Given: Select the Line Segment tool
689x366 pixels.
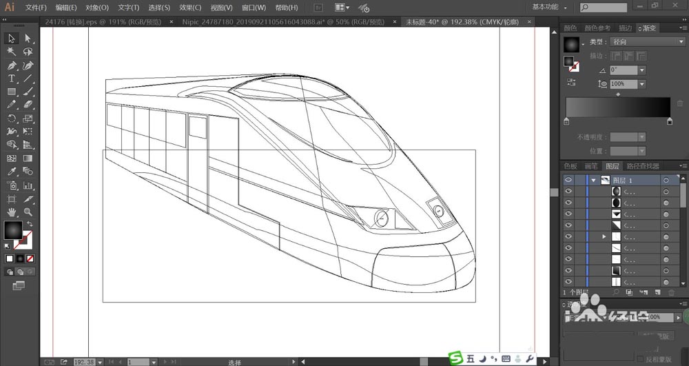Looking at the screenshot, I should click(28, 79).
